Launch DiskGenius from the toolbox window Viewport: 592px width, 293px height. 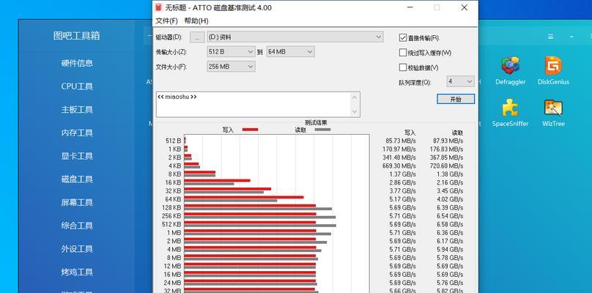pos(553,70)
